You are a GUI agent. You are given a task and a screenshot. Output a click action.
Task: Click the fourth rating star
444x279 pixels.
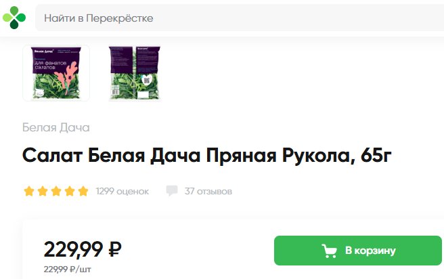[x=70, y=191]
